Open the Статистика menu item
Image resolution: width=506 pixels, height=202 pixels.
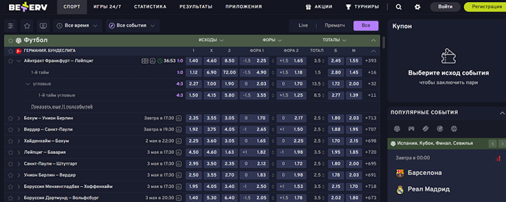click(150, 7)
